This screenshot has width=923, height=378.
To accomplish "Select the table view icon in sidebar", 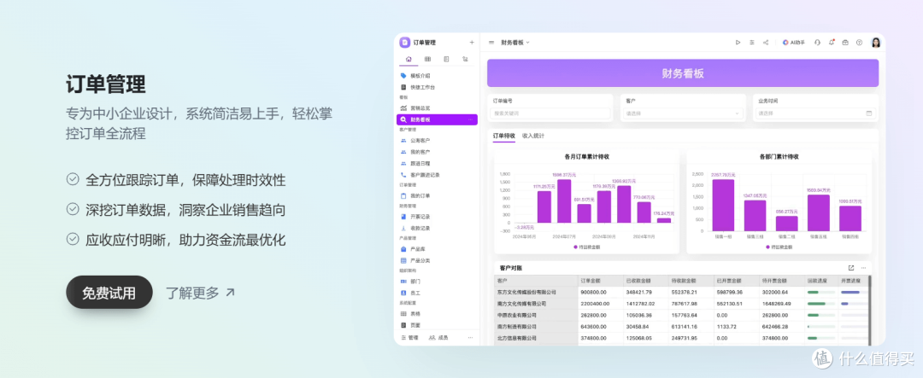I will click(427, 59).
